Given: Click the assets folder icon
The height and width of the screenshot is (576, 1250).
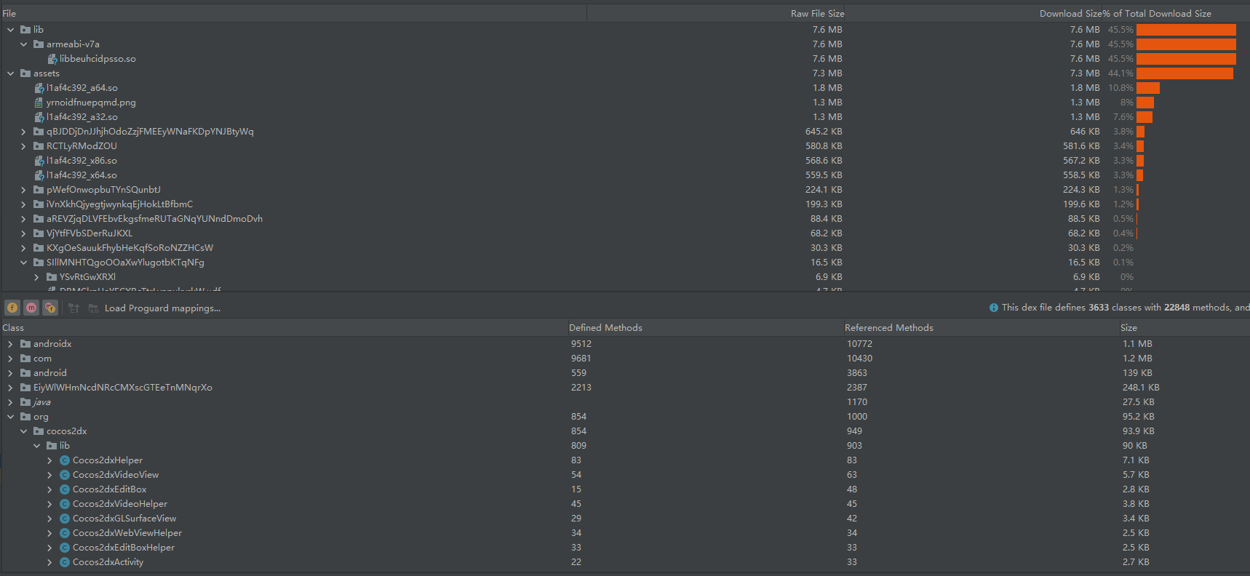Looking at the screenshot, I should point(25,73).
